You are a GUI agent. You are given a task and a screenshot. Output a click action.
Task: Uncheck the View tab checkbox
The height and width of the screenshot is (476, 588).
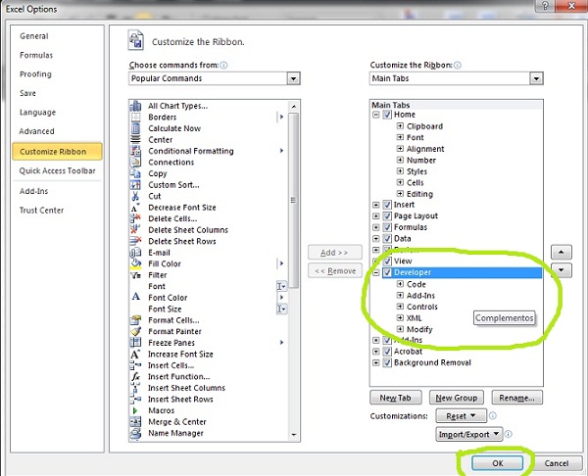(x=387, y=262)
